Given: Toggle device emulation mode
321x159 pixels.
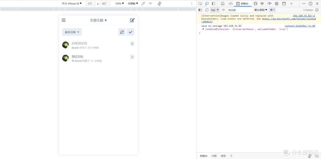Looking at the screenshot, I should (207, 4).
